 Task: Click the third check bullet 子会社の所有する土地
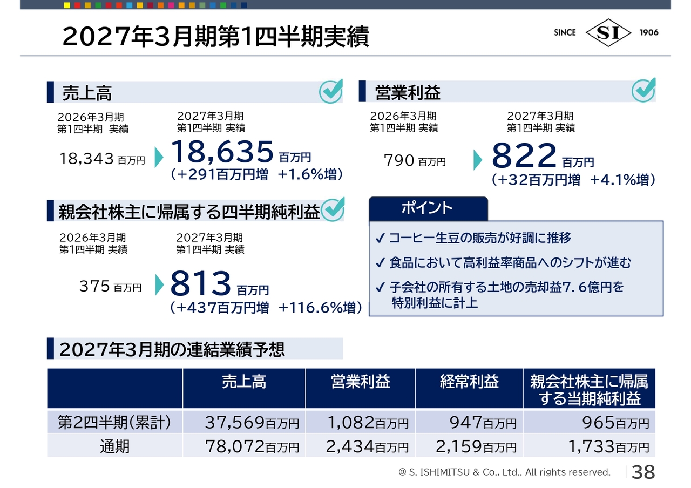click(x=499, y=294)
